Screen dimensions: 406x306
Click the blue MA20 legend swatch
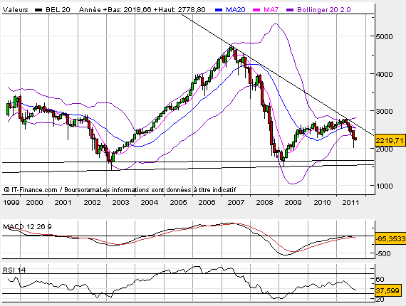[219, 10]
